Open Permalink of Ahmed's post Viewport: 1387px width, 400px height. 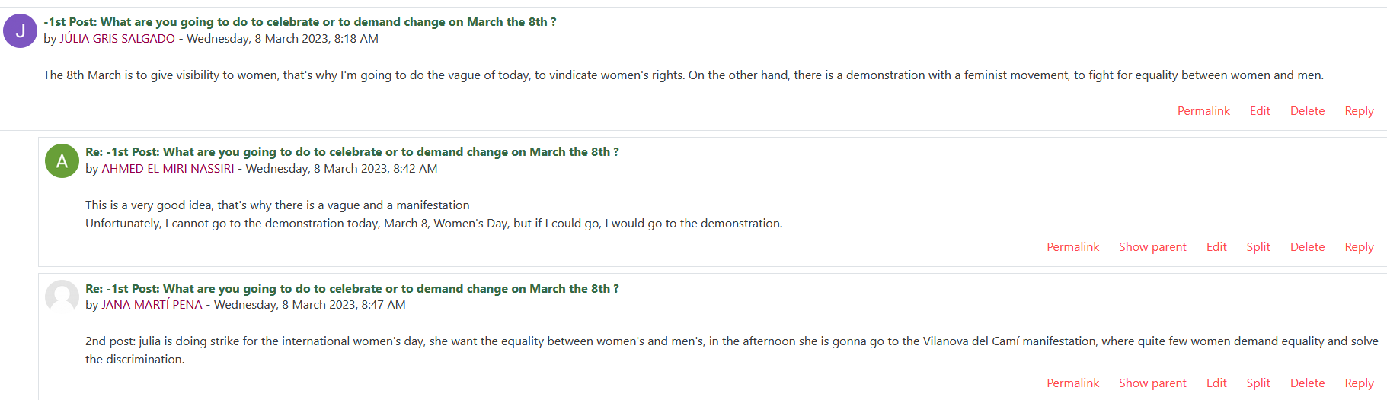(x=1072, y=247)
